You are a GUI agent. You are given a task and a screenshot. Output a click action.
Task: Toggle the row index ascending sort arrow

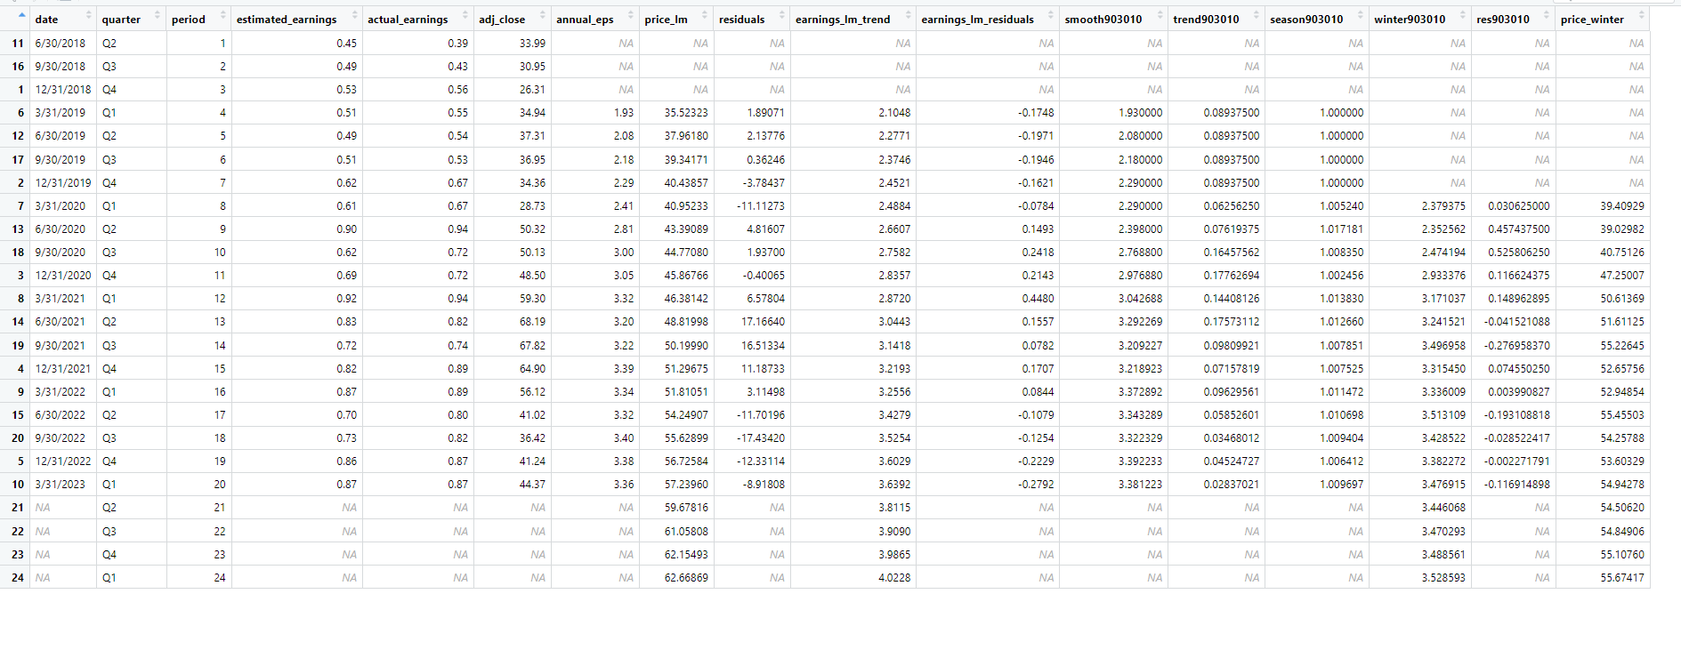click(x=21, y=15)
